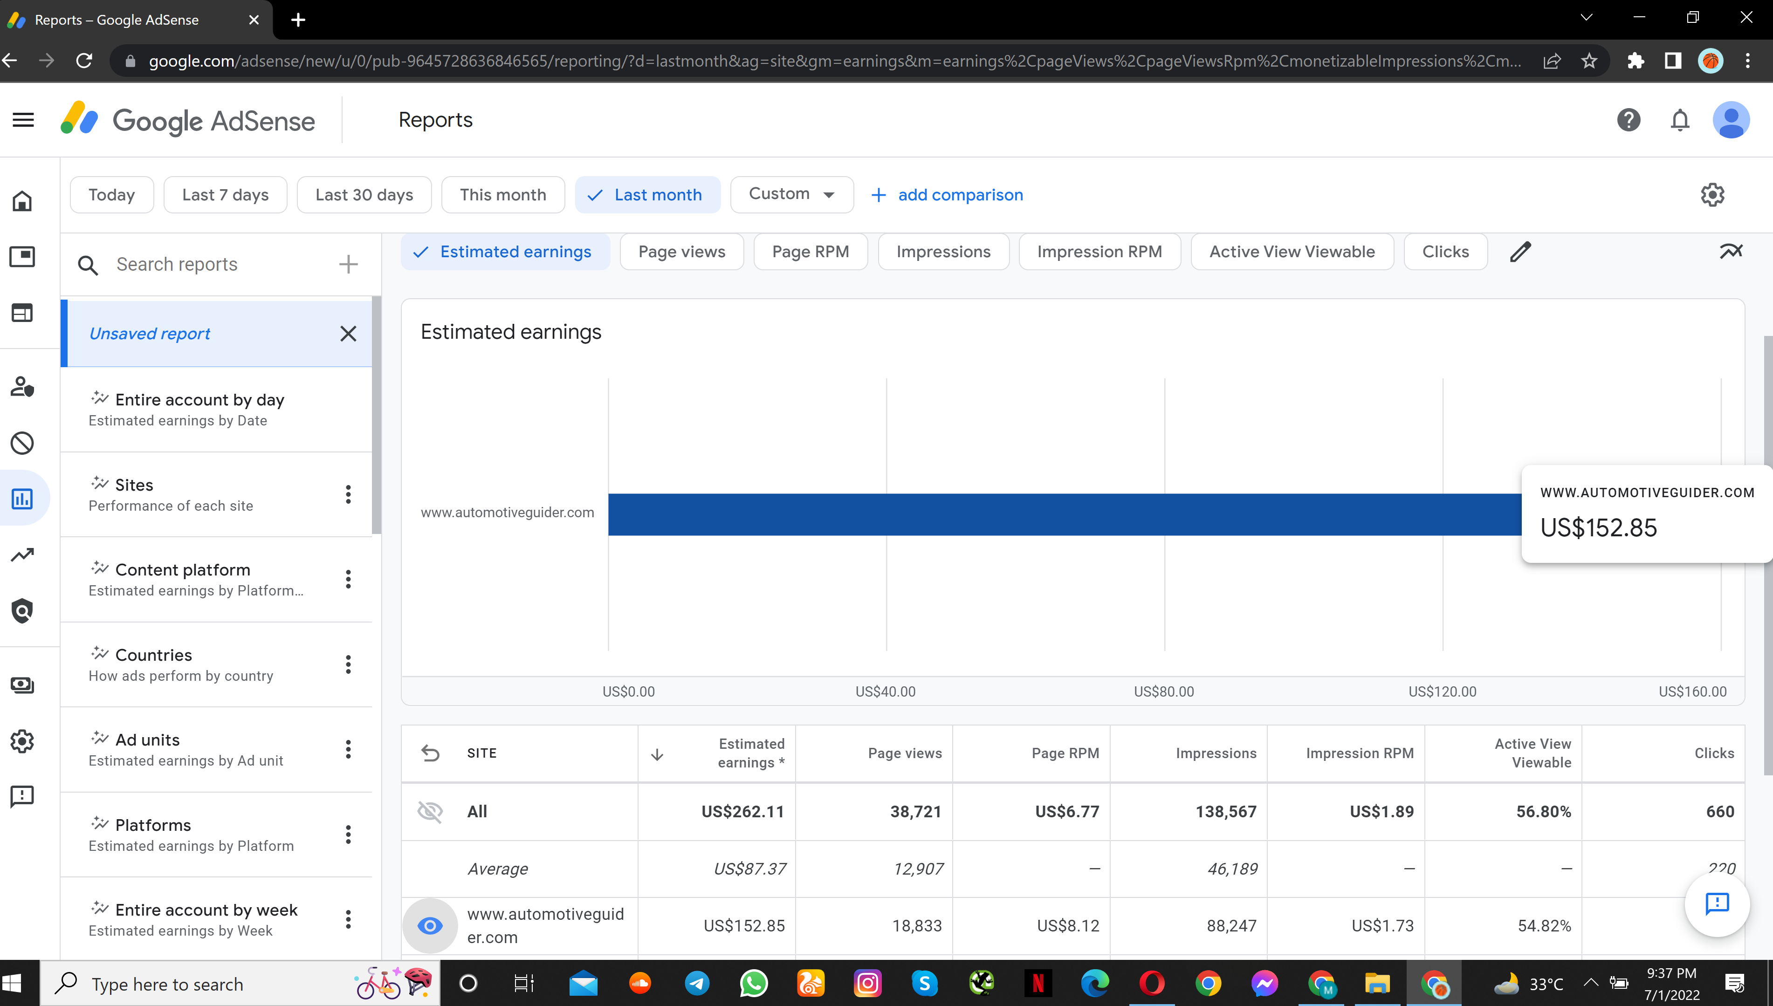Sort by Estimated earnings descending arrow
The width and height of the screenshot is (1773, 1006).
657,754
